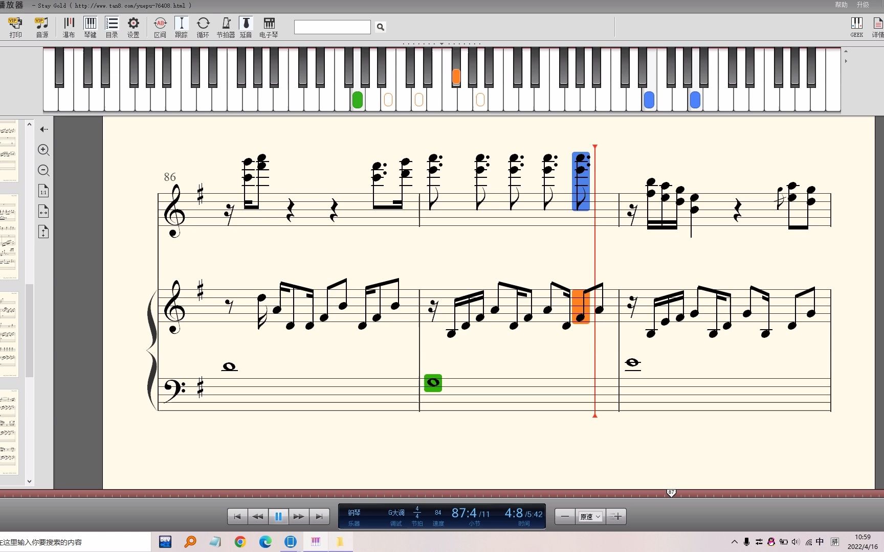
Task: Open 设置 settings gear
Action: tap(133, 27)
